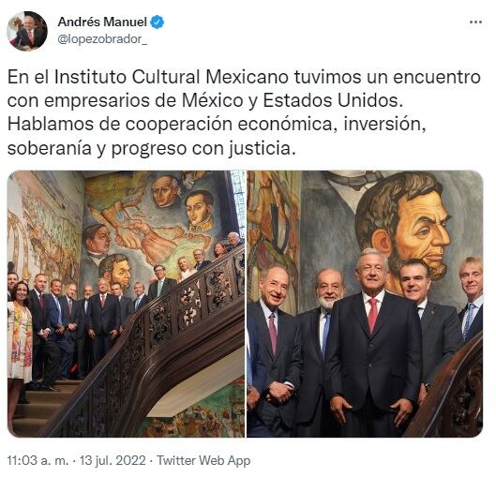Click the Twitter Web App source label

tap(203, 460)
